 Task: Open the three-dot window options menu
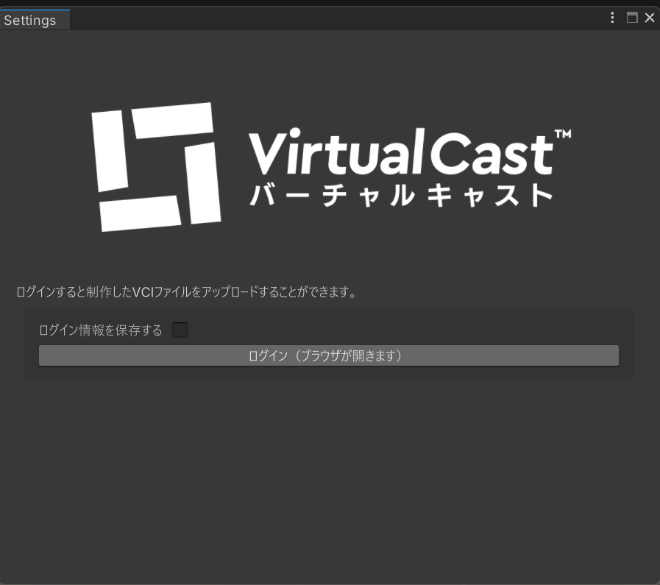pyautogui.click(x=612, y=18)
